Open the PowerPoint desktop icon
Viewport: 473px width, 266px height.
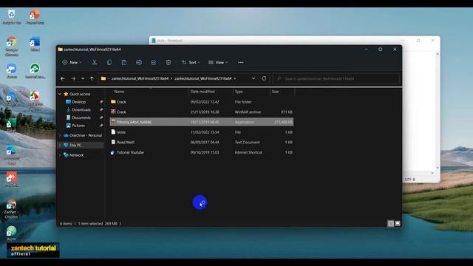coord(35,17)
